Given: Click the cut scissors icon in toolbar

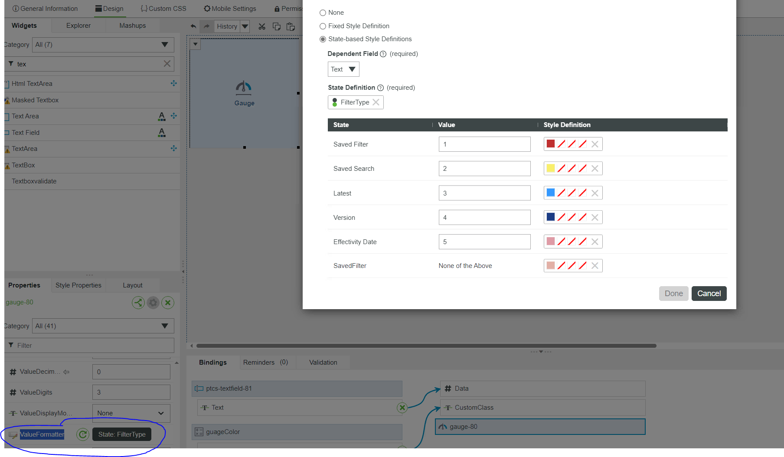Looking at the screenshot, I should pyautogui.click(x=262, y=26).
